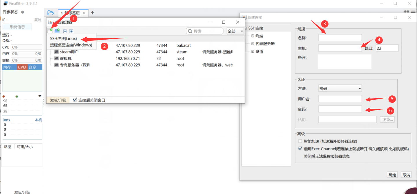Switch to the CPU tab in sidebar

22,67
